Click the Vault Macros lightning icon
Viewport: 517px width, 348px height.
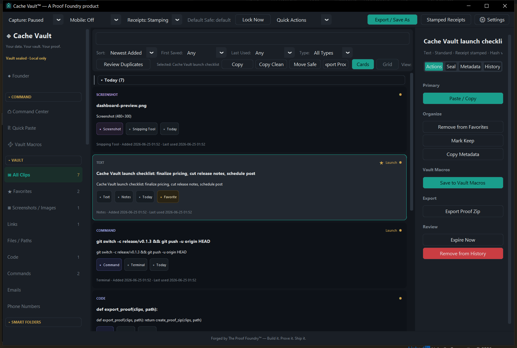[x=10, y=145]
